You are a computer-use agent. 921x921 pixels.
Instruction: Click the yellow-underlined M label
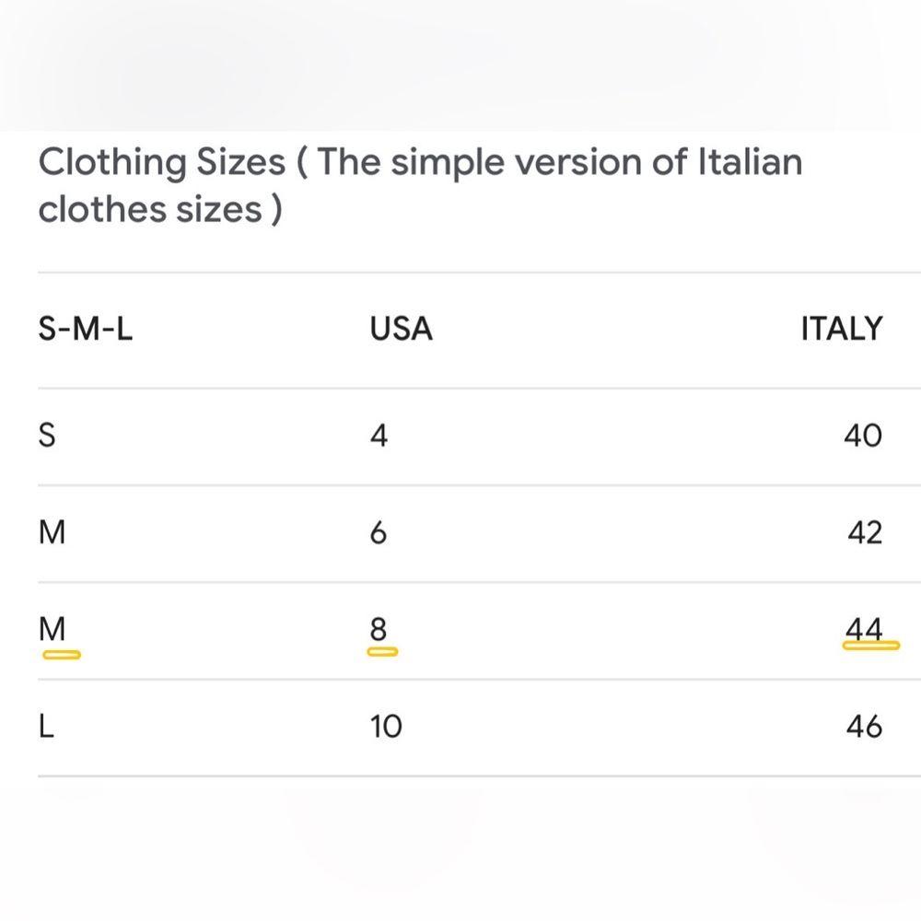(52, 629)
